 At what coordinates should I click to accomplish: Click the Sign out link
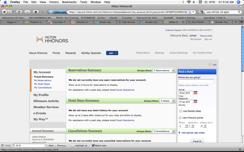[x=208, y=39]
